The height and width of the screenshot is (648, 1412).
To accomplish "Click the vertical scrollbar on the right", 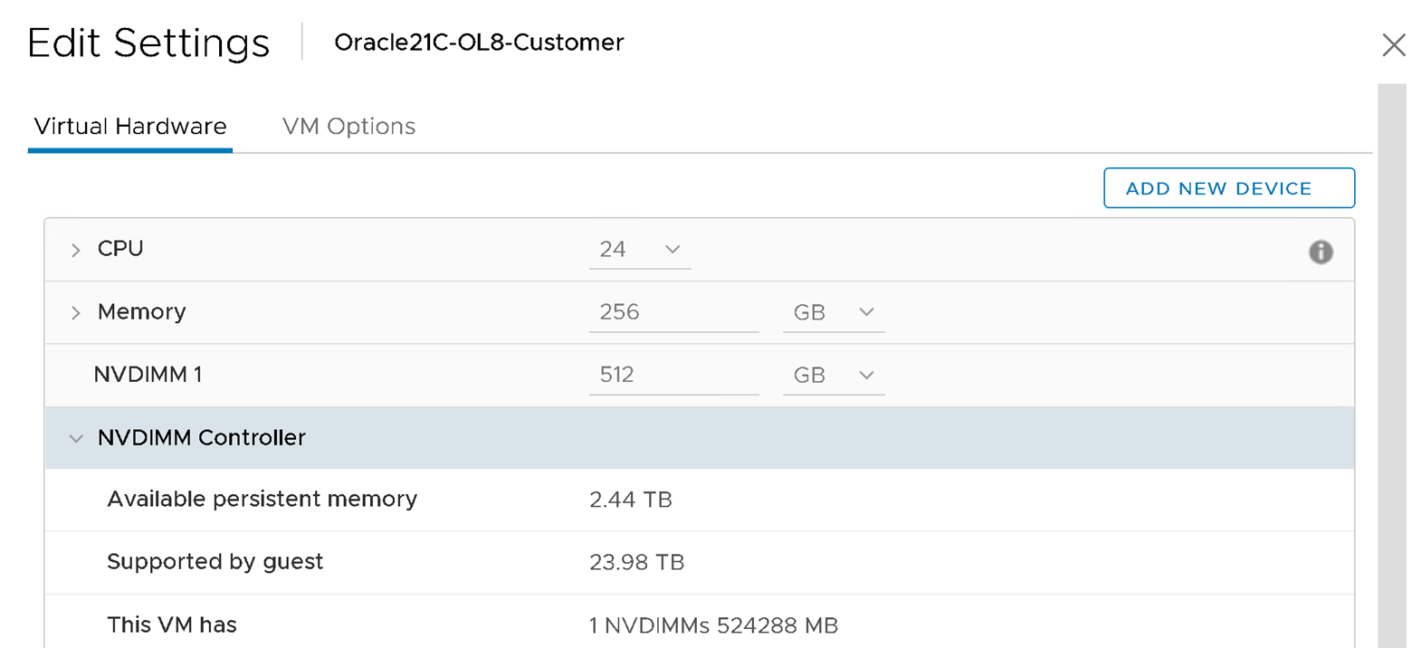I will pos(1394,362).
